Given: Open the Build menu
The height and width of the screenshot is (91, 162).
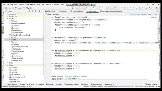Looking at the screenshot, I should (x=38, y=5).
